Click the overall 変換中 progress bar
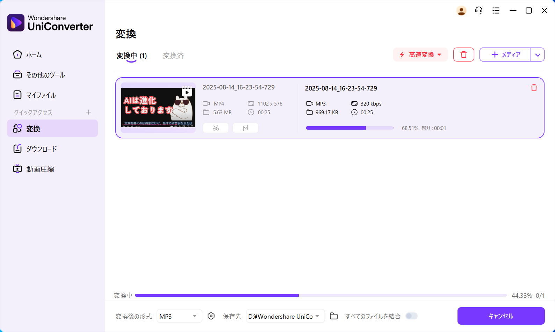 [321, 295]
